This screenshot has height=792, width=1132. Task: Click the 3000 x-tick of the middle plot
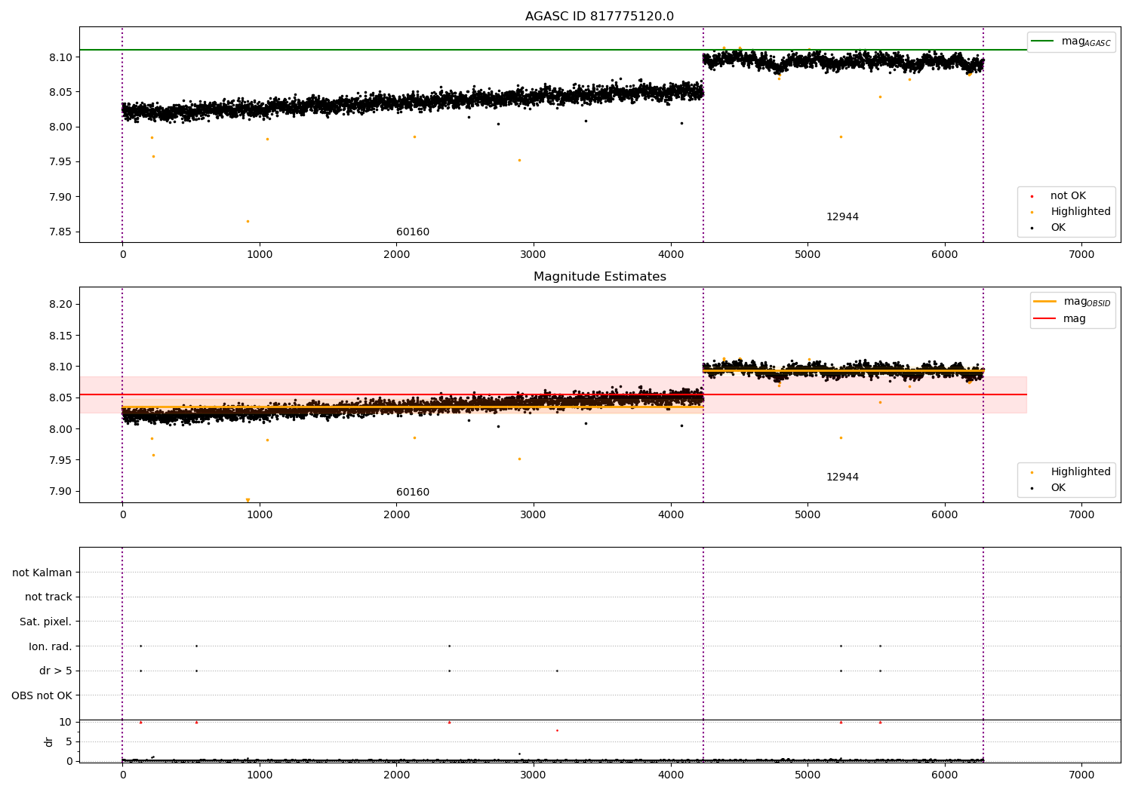coord(534,515)
